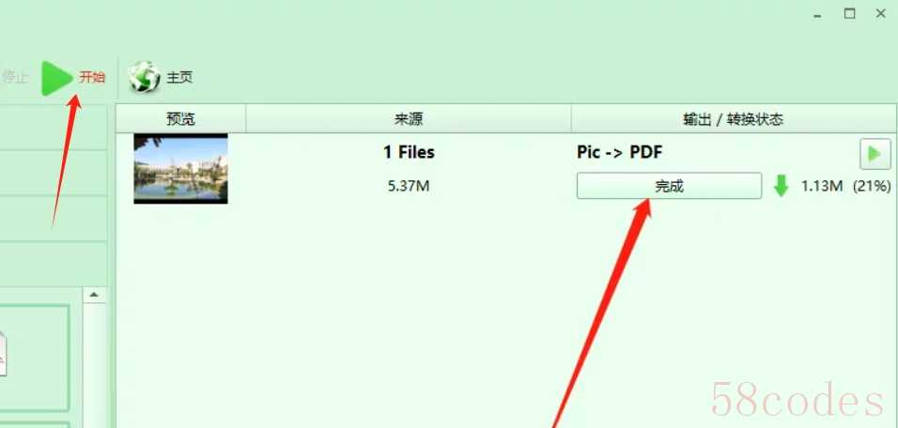The width and height of the screenshot is (898, 428).
Task: Click the 完成 status progress bar
Action: [669, 186]
